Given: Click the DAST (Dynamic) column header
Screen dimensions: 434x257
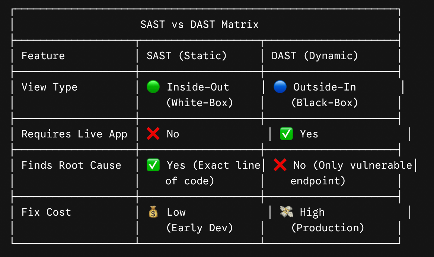Looking at the screenshot, I should click(315, 55).
